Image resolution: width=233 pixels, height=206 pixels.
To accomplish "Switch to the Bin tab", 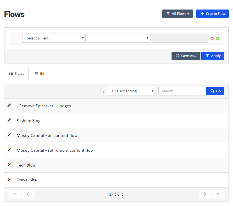I will click(x=40, y=74).
